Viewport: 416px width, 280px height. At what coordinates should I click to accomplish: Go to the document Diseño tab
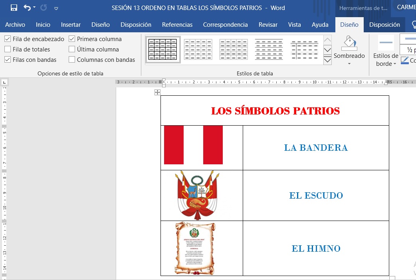coord(101,25)
